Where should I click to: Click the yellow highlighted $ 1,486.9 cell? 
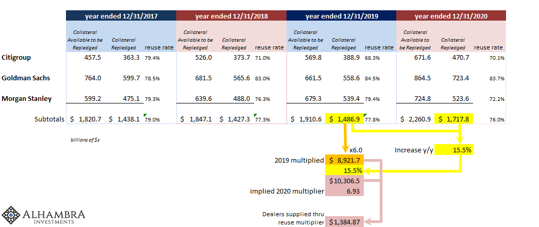(344, 119)
